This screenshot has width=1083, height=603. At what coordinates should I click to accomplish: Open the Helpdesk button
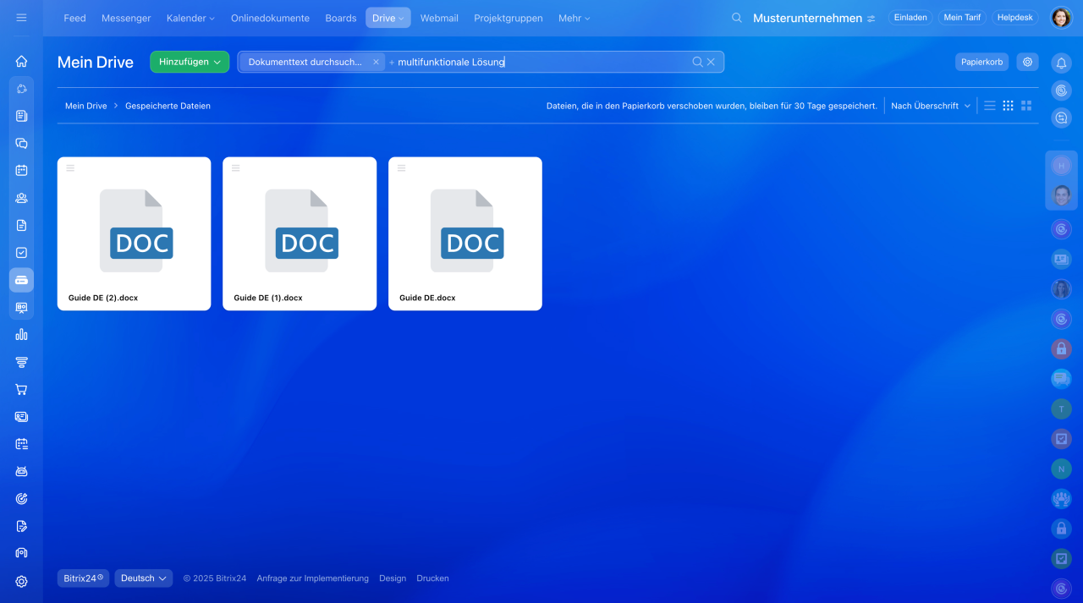tap(1016, 18)
